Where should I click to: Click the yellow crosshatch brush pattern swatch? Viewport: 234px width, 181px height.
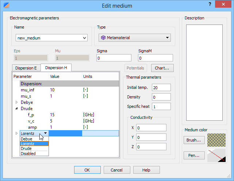click(x=216, y=140)
